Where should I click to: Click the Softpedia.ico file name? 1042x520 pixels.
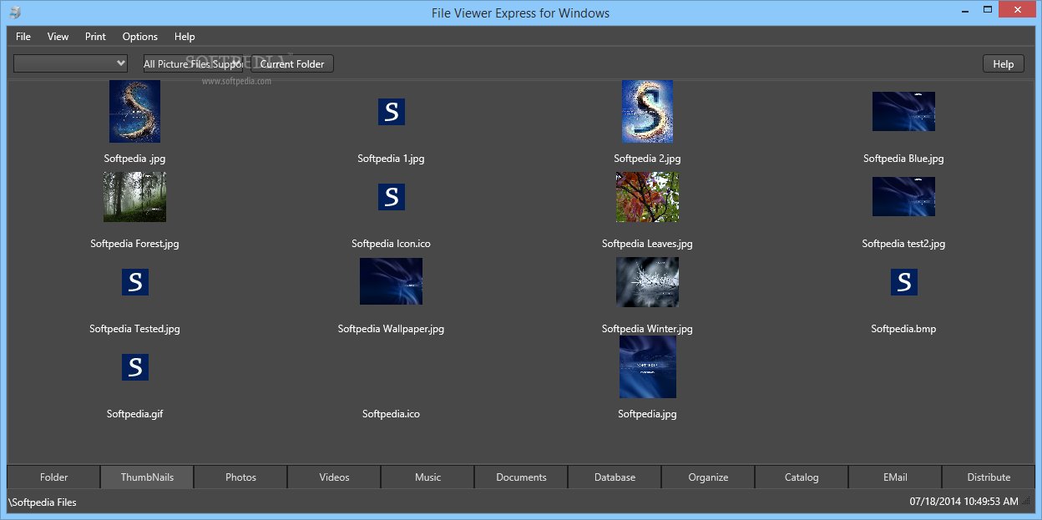pos(392,414)
